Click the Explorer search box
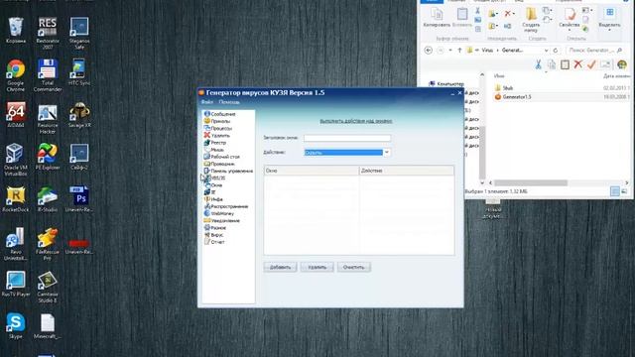635x357 pixels. click(595, 51)
